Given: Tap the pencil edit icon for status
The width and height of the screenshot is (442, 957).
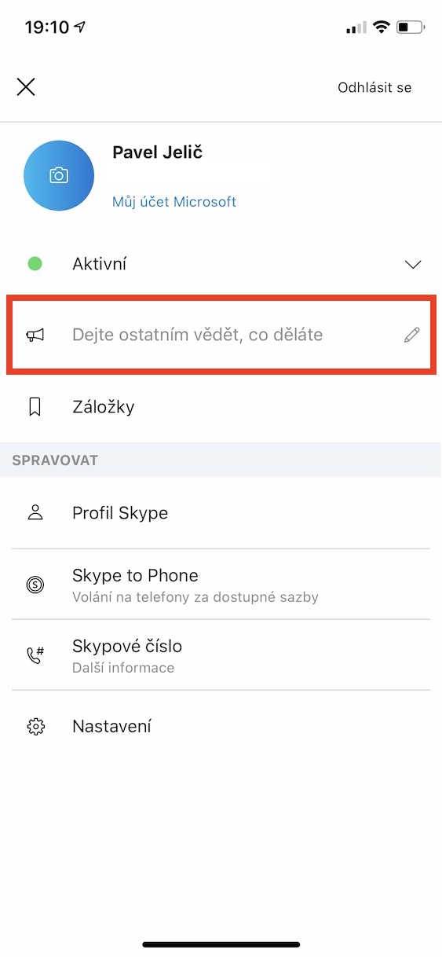Looking at the screenshot, I should (412, 335).
